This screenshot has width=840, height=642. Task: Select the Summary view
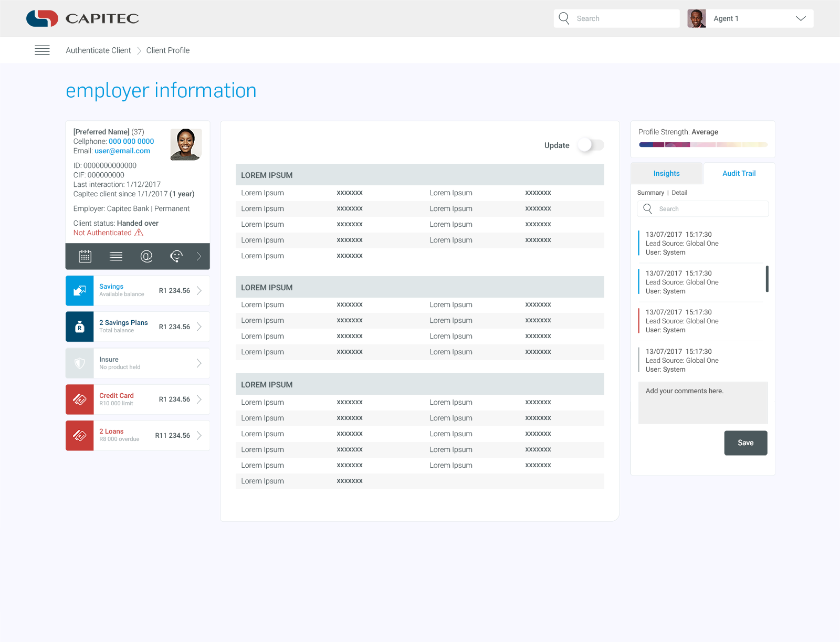[650, 193]
